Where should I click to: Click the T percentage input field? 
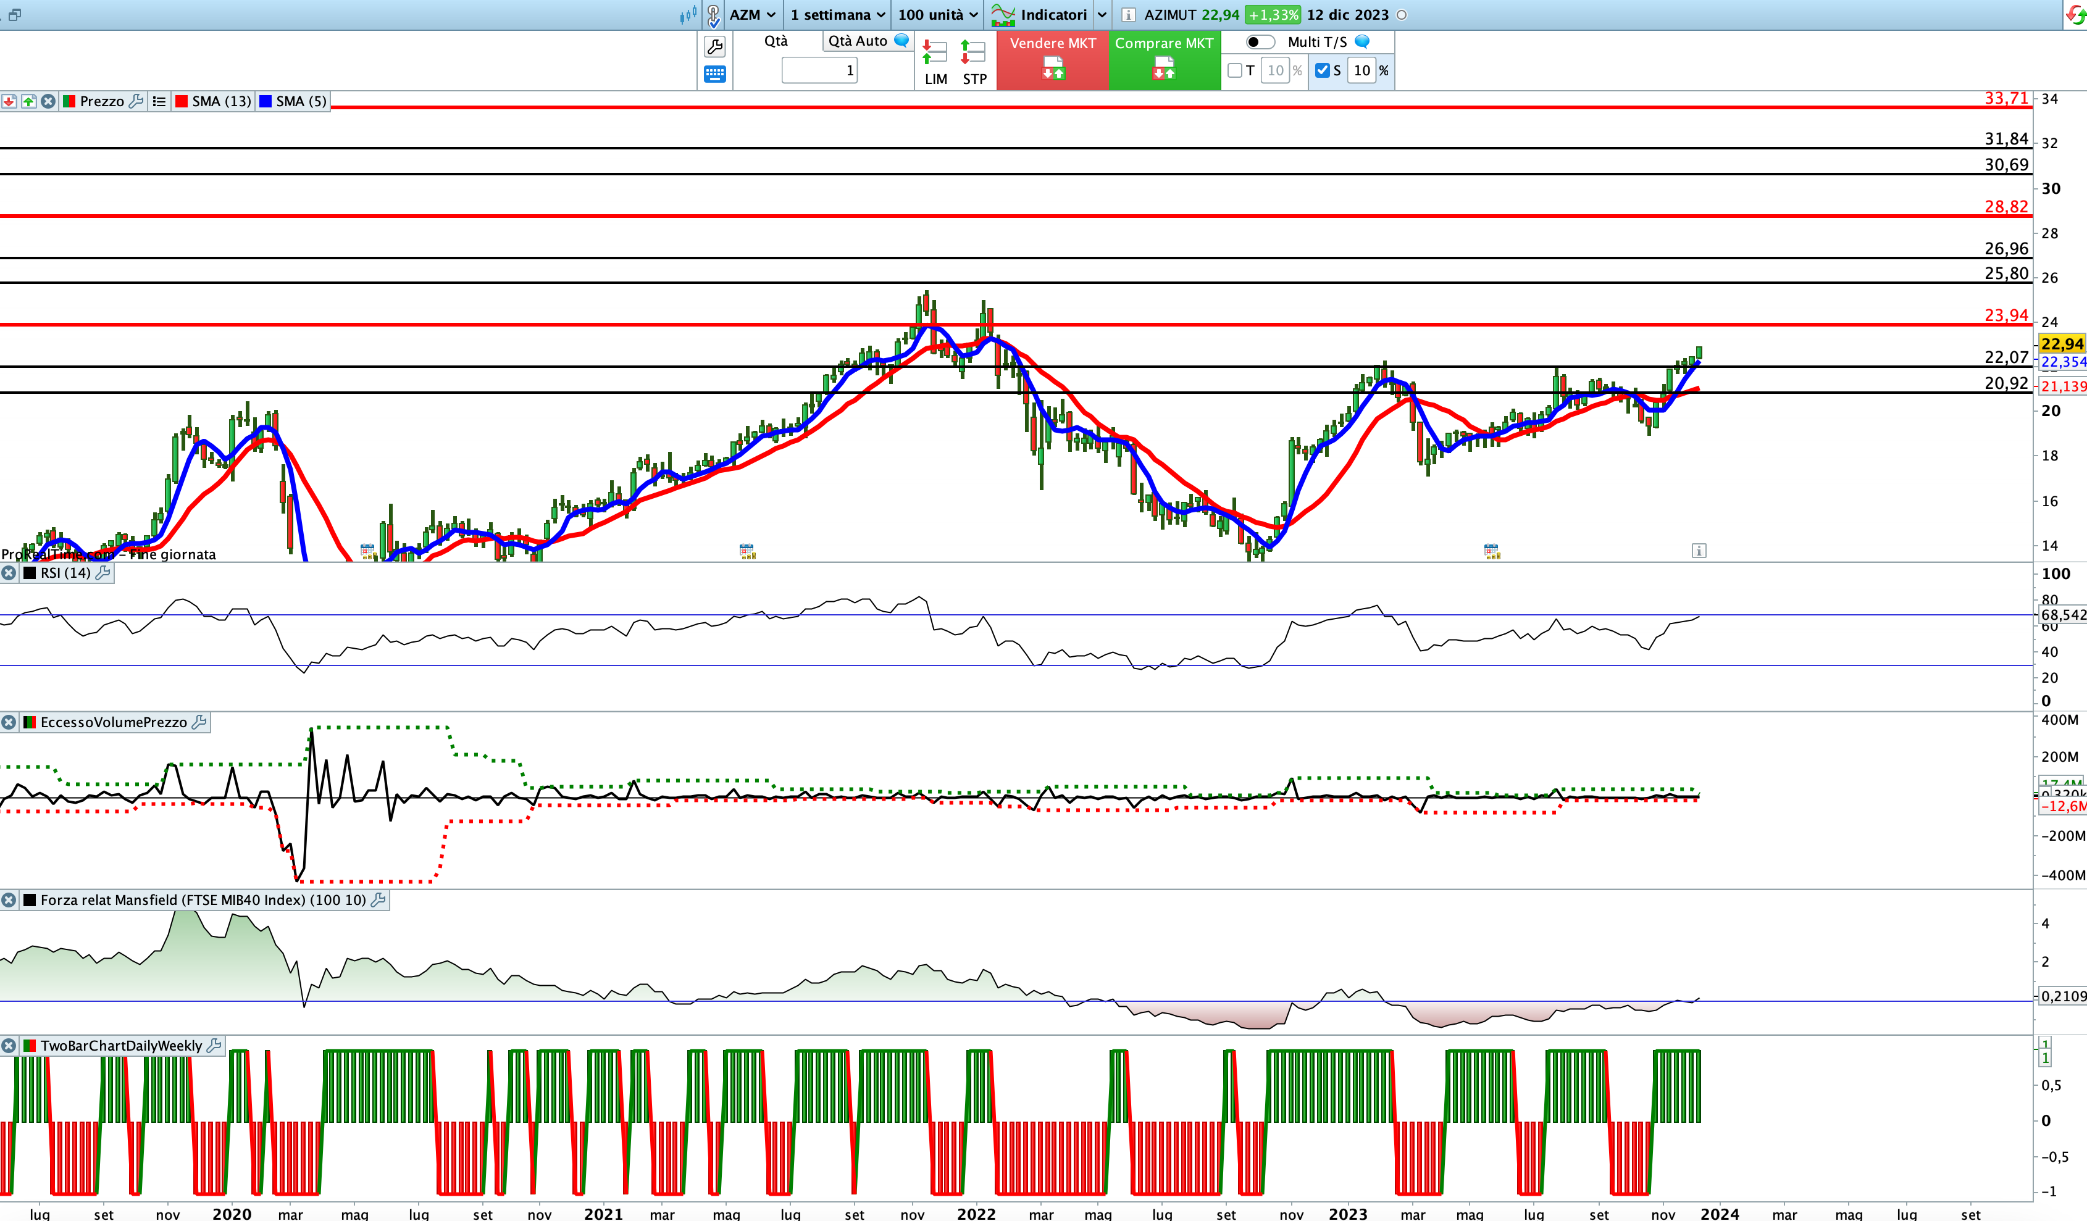click(x=1276, y=70)
